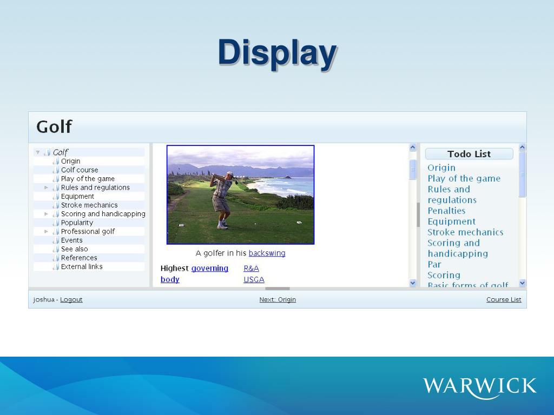554x415 pixels.
Task: Click the page icon beside Popularity
Action: 56,223
